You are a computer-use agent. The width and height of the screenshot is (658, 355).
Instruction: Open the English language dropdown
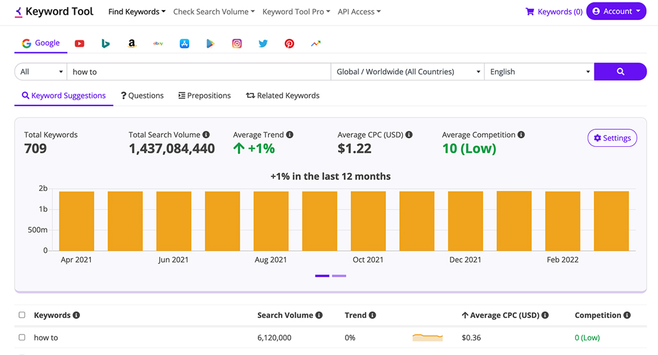(539, 72)
